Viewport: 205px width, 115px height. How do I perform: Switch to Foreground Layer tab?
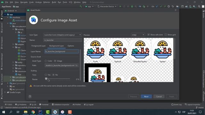(38, 46)
